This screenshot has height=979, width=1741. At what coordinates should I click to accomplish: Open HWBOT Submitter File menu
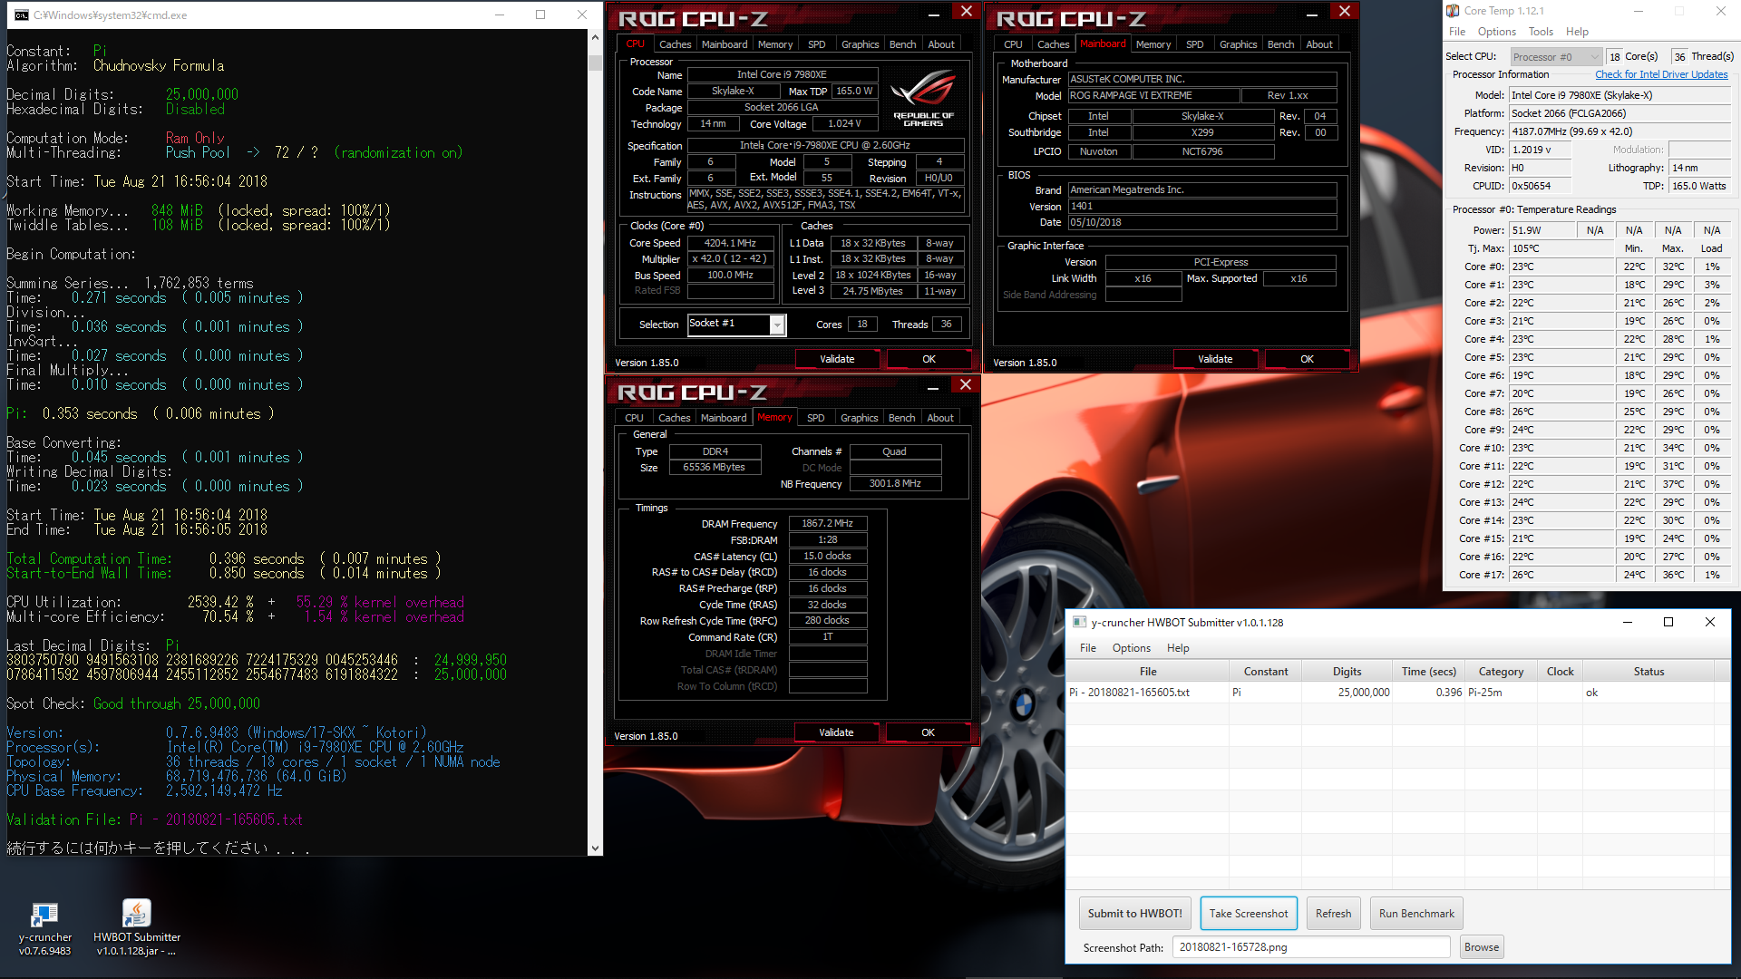[x=1088, y=648]
